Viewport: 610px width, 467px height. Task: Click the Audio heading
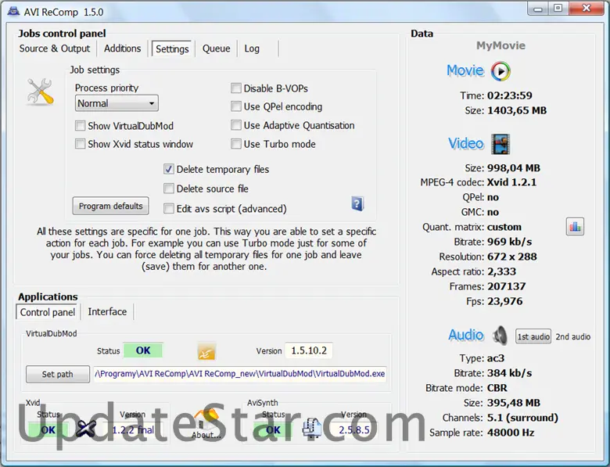466,335
